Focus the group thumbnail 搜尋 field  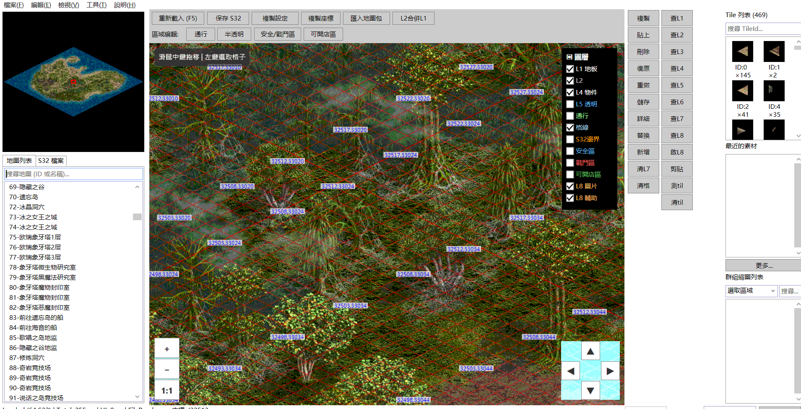(790, 291)
